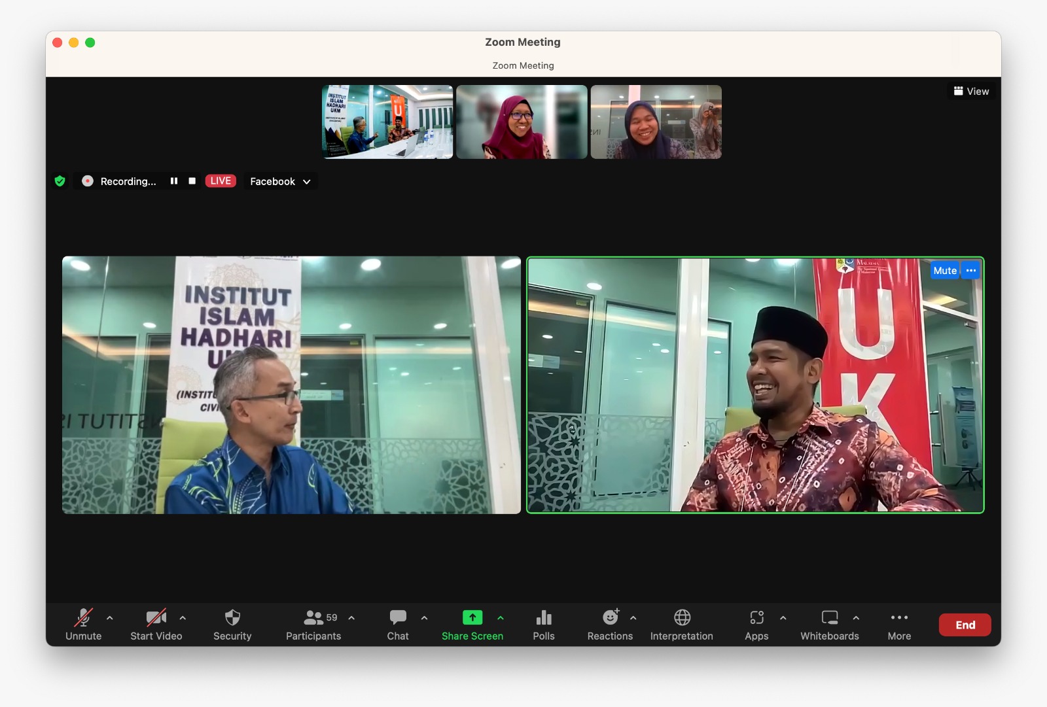Open the Participants panel
Image resolution: width=1047 pixels, height=707 pixels.
pyautogui.click(x=313, y=625)
